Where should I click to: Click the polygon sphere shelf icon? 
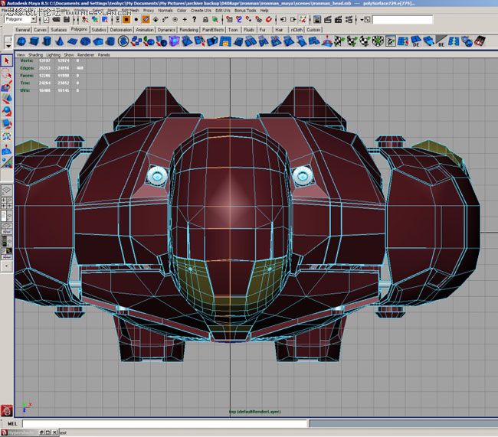click(x=21, y=41)
